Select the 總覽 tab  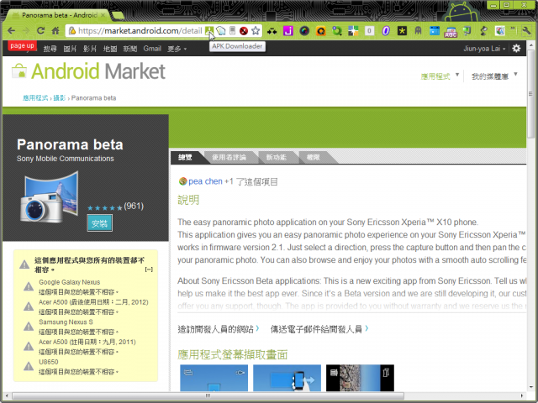pos(186,157)
